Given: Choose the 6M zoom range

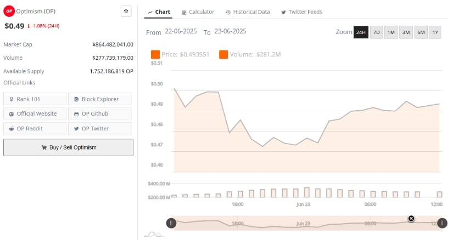Looking at the screenshot, I should pyautogui.click(x=421, y=32).
